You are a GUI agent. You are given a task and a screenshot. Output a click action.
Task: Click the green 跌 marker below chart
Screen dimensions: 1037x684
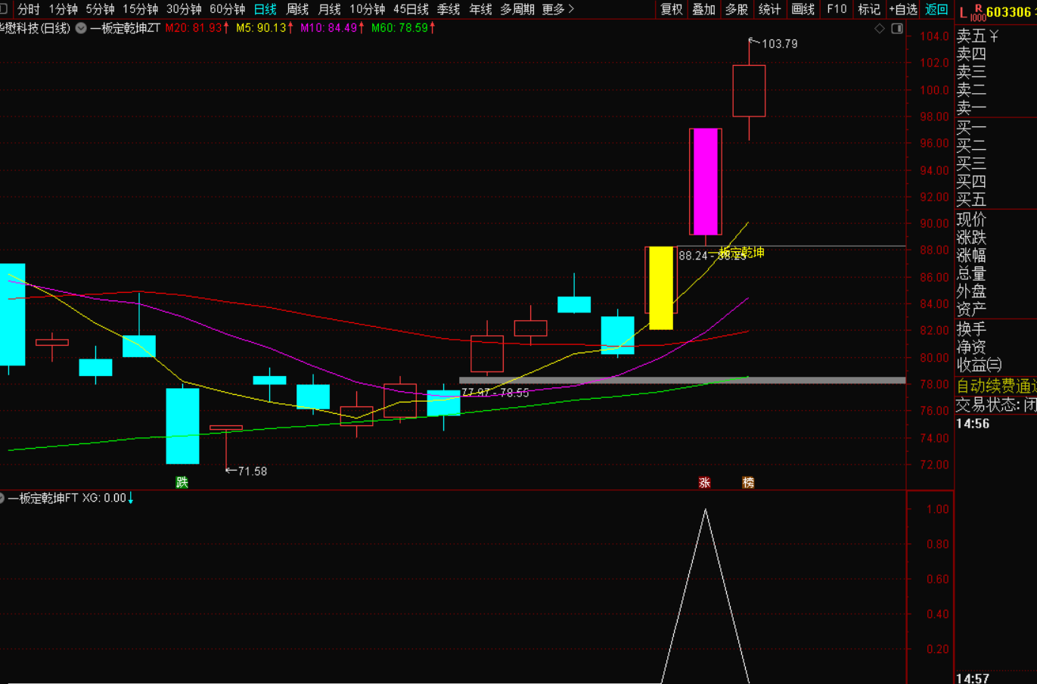[182, 482]
